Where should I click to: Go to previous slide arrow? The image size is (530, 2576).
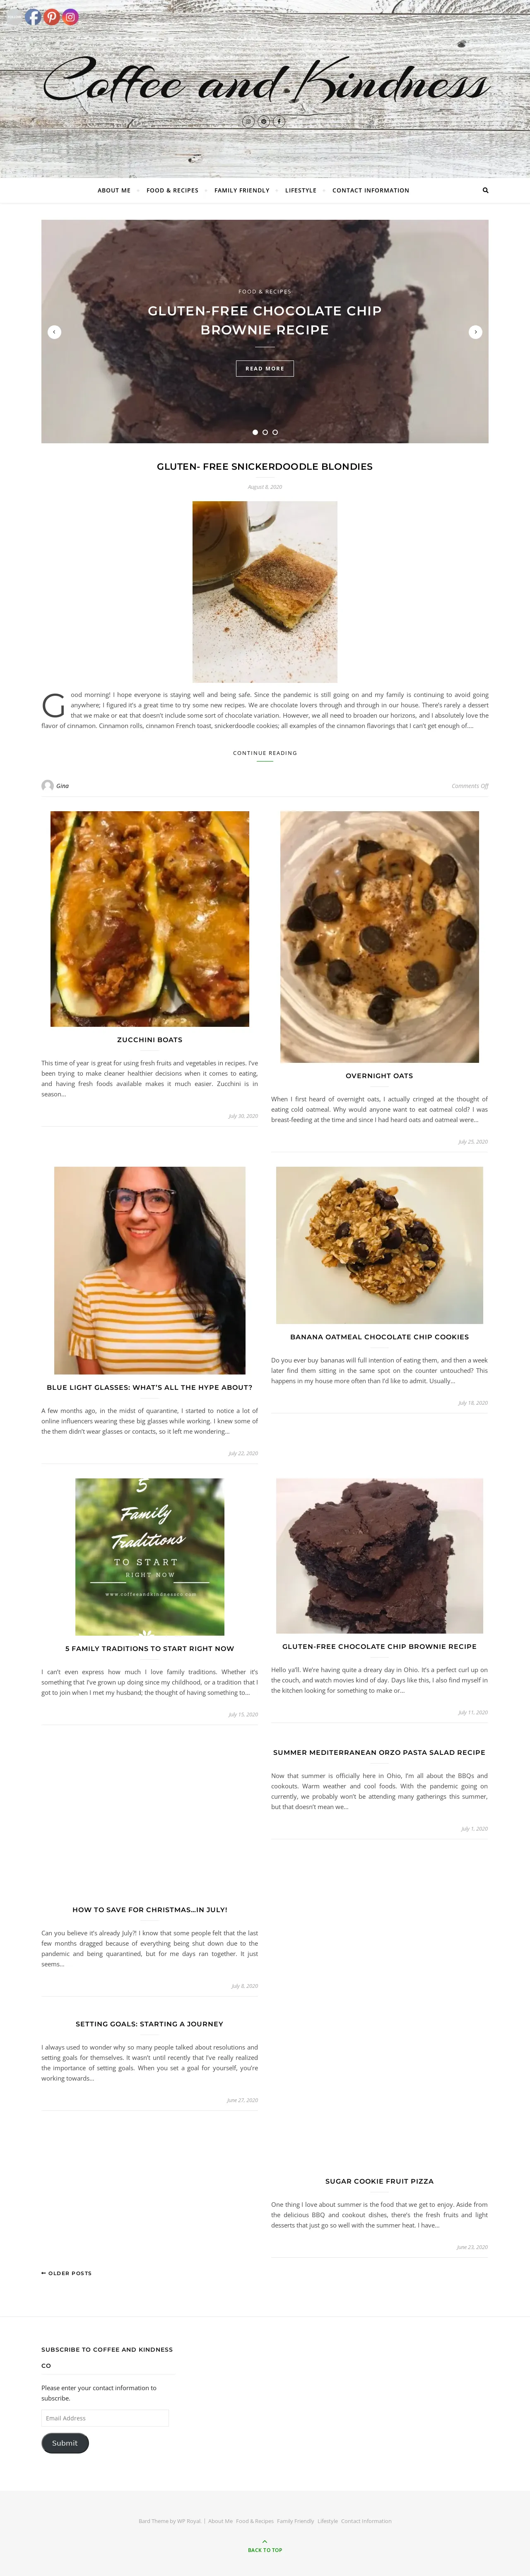pos(54,332)
